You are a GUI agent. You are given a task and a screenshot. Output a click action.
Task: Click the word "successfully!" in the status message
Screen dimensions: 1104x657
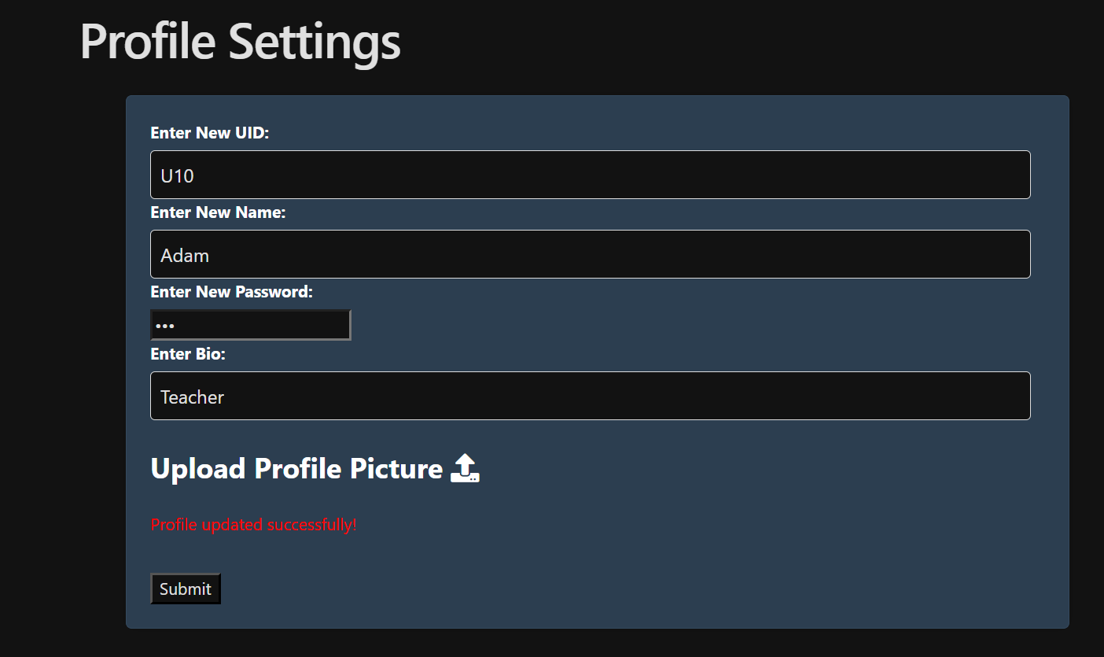[311, 525]
